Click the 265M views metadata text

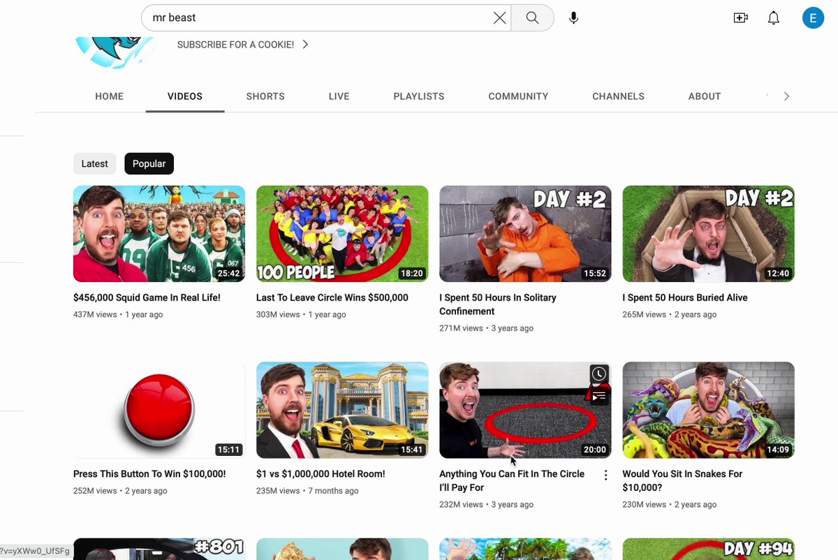(x=670, y=314)
